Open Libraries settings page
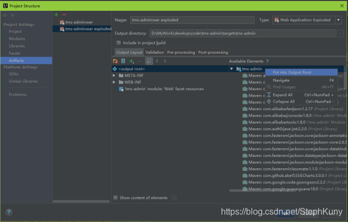This screenshot has height=222, width=348. coord(17,46)
